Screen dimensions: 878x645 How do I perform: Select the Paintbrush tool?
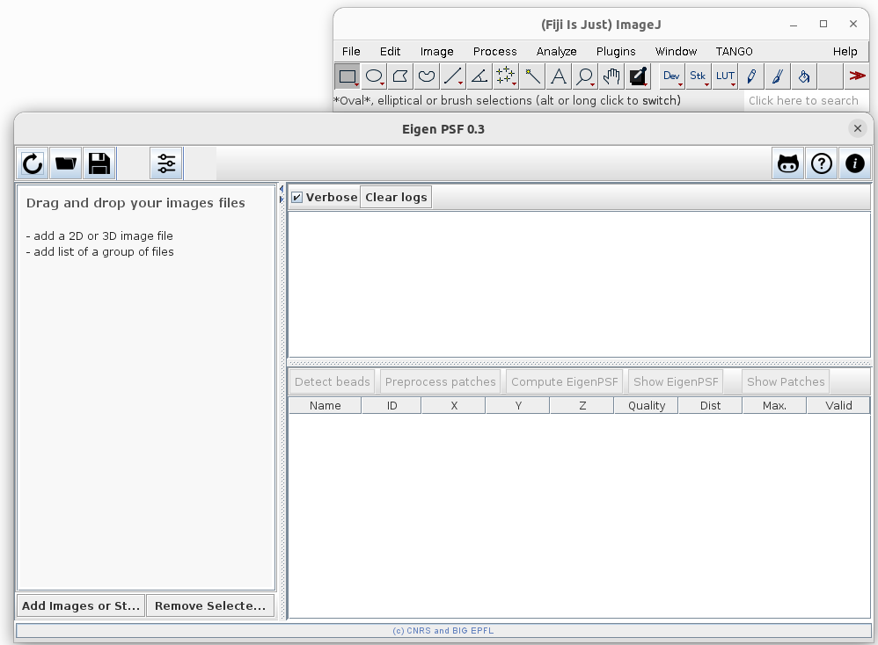(x=777, y=76)
